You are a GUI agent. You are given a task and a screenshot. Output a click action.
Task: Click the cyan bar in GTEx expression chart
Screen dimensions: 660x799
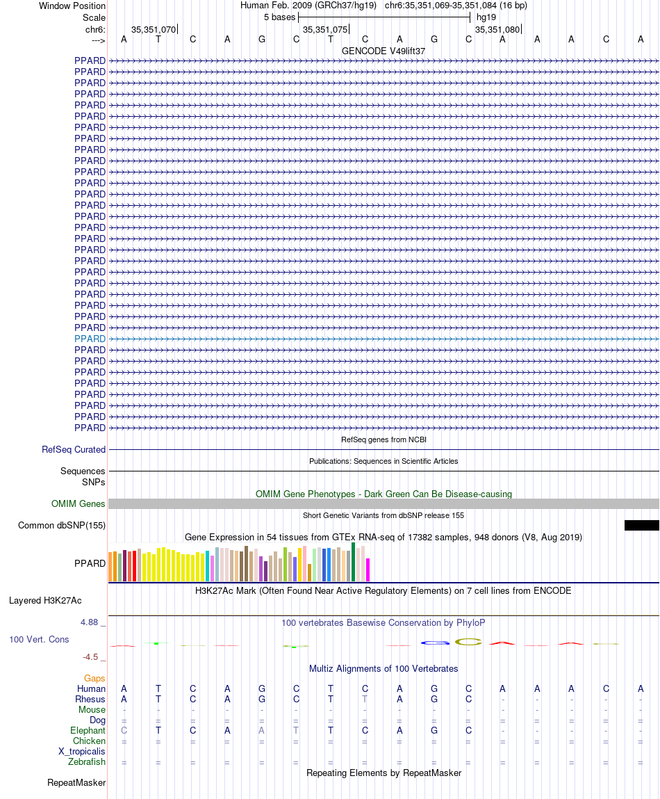[x=207, y=566]
